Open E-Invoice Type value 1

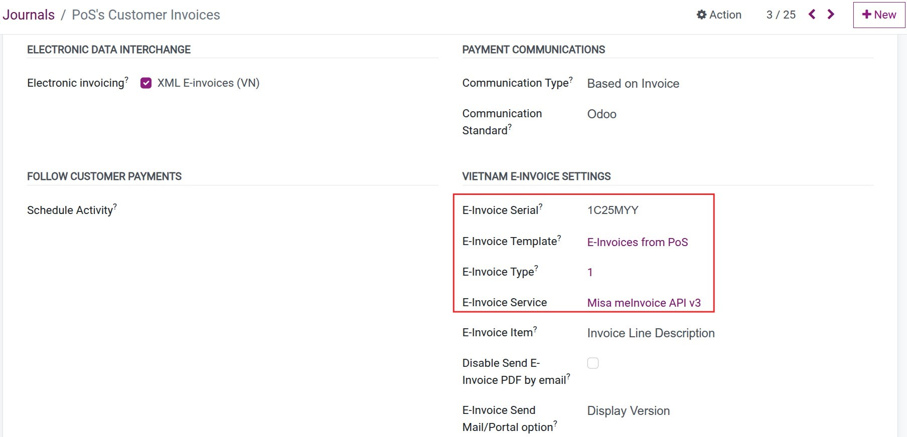(x=590, y=272)
